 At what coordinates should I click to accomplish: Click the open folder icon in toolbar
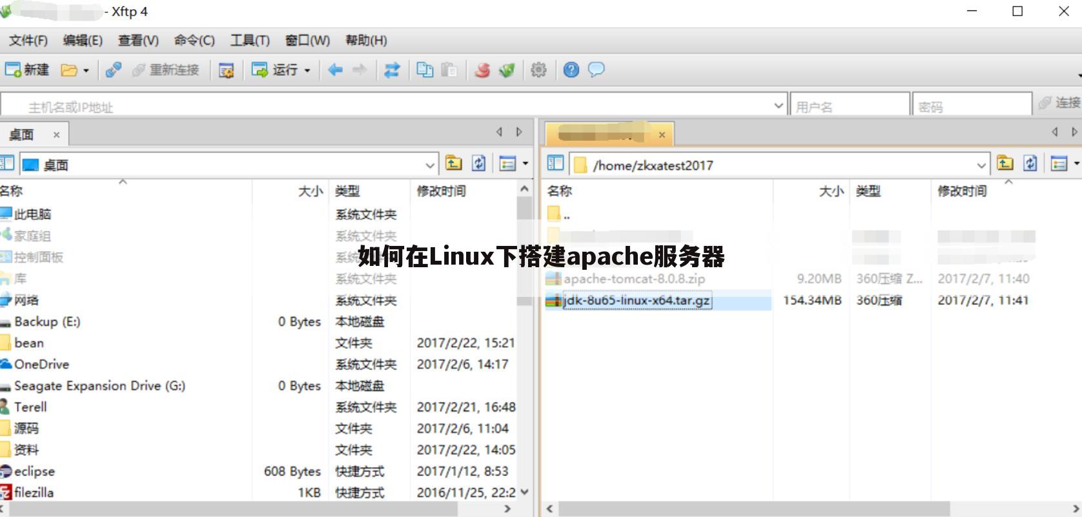coord(69,70)
